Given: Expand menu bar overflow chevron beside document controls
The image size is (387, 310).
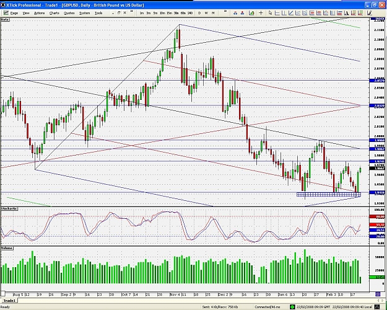Looking at the screenshot, I should [131, 11].
